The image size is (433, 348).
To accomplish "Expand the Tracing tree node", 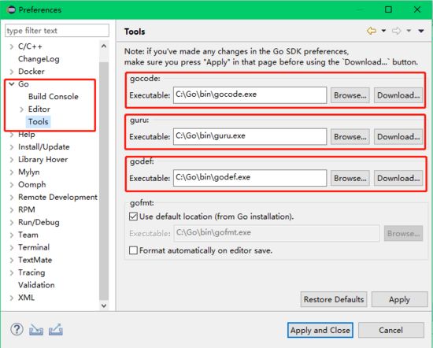I will coord(12,273).
